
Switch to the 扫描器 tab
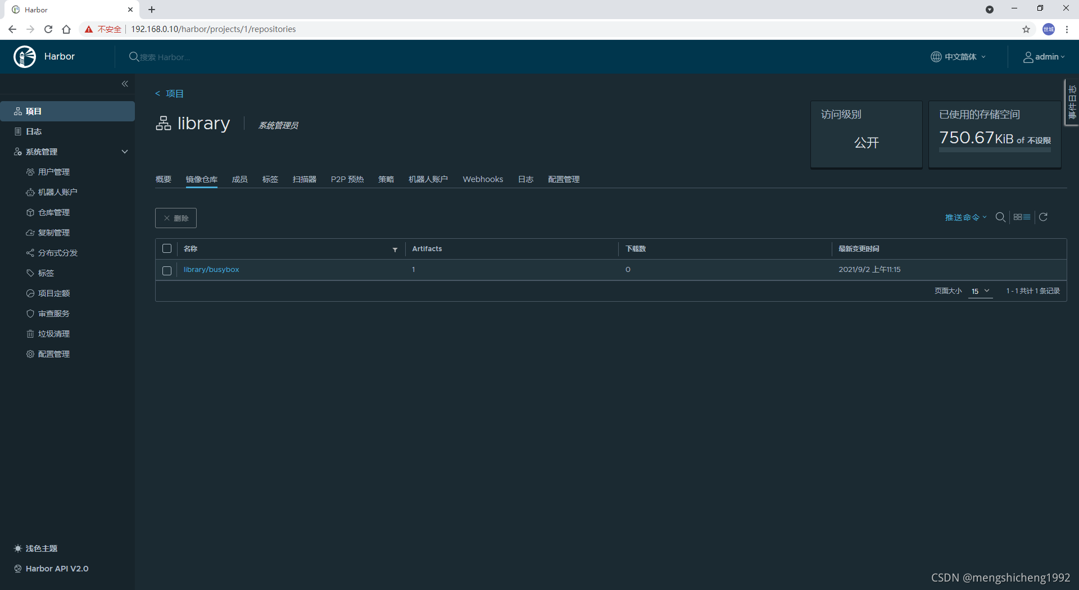click(305, 179)
